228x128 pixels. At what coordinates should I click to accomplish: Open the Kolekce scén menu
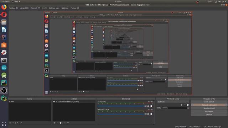pyautogui.click(x=54, y=8)
